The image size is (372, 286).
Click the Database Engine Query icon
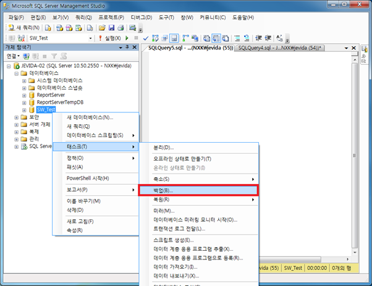tap(48, 28)
